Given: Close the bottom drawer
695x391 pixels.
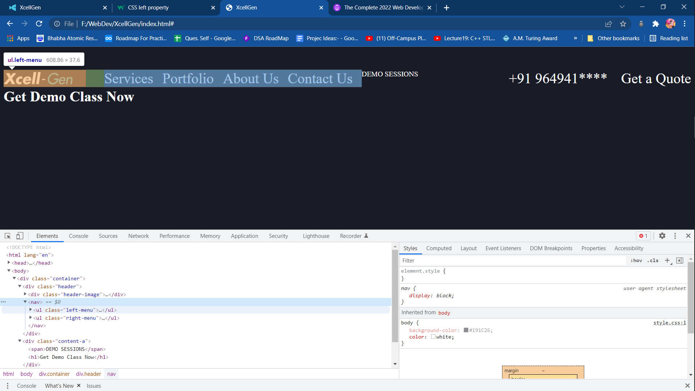Looking at the screenshot, I should coord(687,386).
